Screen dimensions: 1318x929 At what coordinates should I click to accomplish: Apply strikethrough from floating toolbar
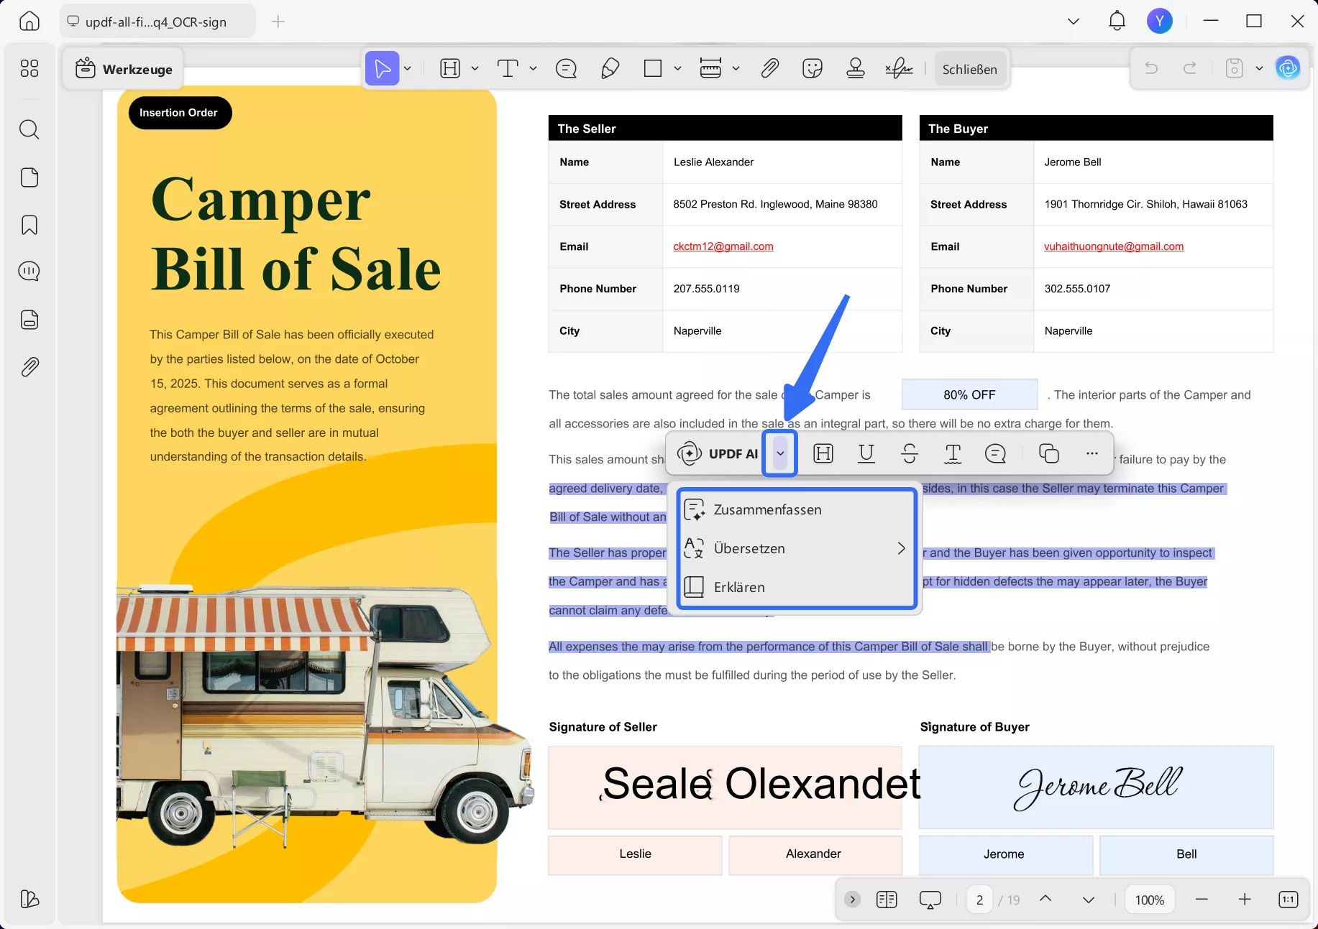coord(910,453)
